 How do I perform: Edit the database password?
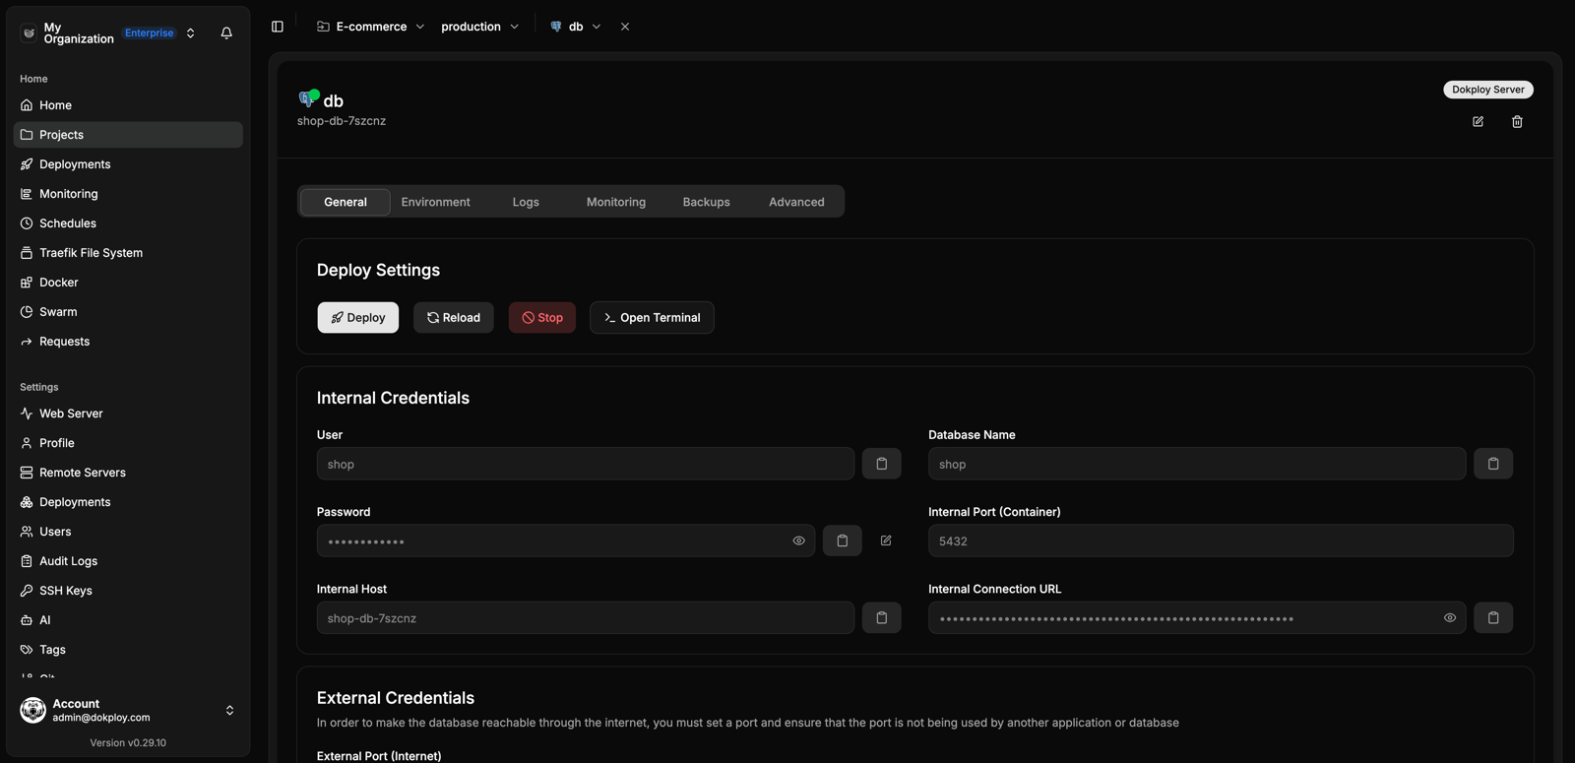pyautogui.click(x=886, y=540)
